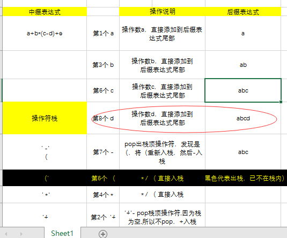The height and width of the screenshot is (238, 287).
Task: Select '* / （直接入栈' cell in the black row
Action: point(162,178)
